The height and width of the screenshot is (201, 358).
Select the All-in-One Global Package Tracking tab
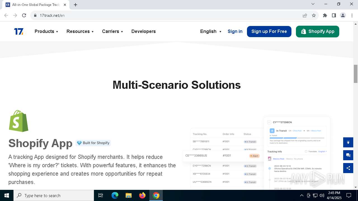click(x=36, y=5)
